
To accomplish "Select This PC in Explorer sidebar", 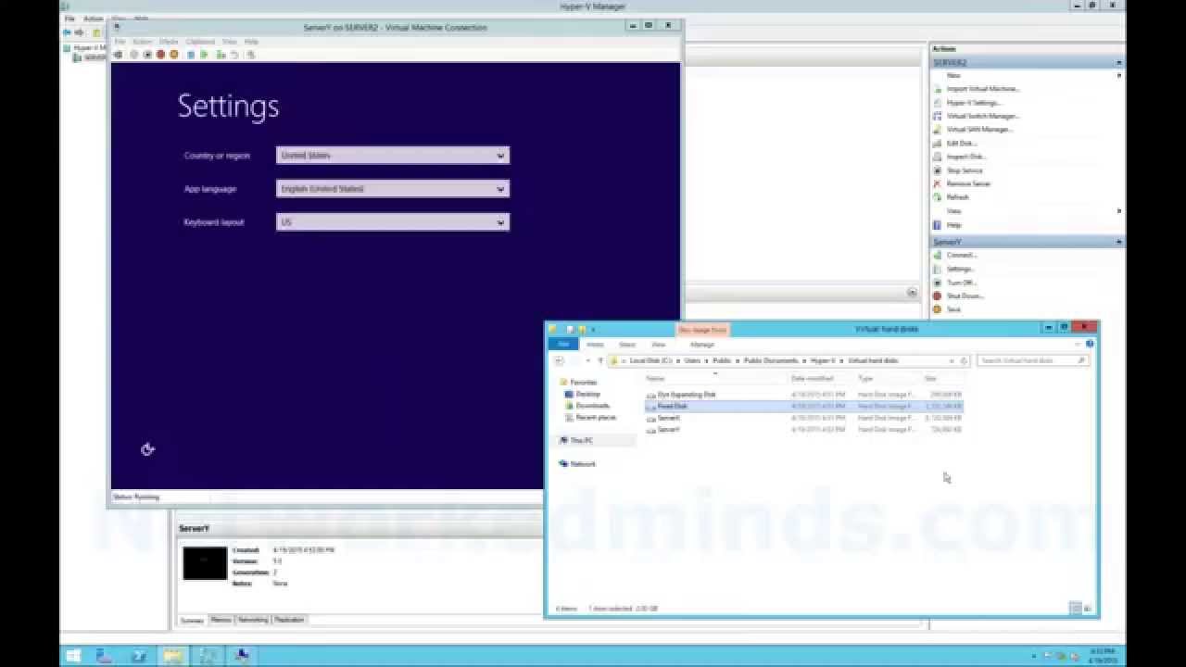I will 581,440.
